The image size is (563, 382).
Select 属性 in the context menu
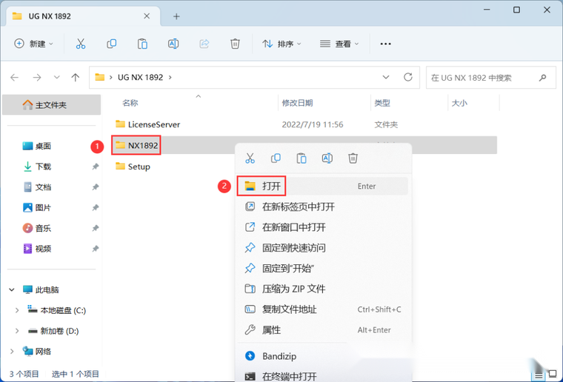pyautogui.click(x=271, y=329)
